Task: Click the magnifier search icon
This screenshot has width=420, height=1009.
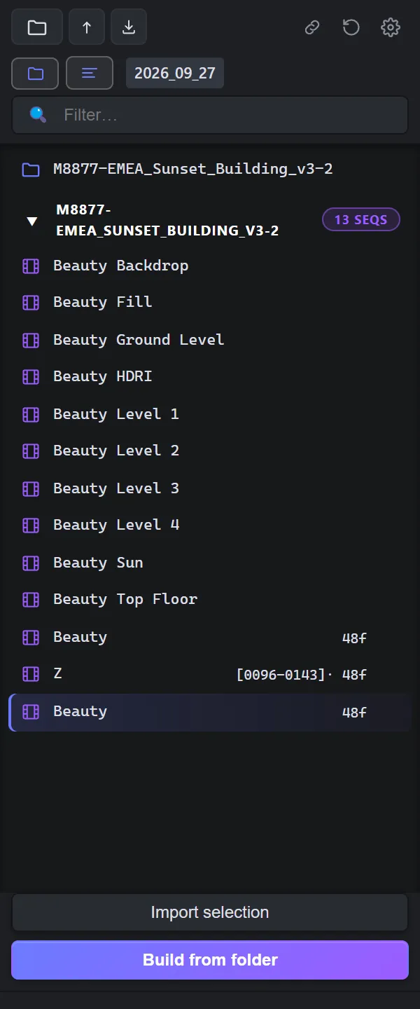Action: (x=38, y=115)
